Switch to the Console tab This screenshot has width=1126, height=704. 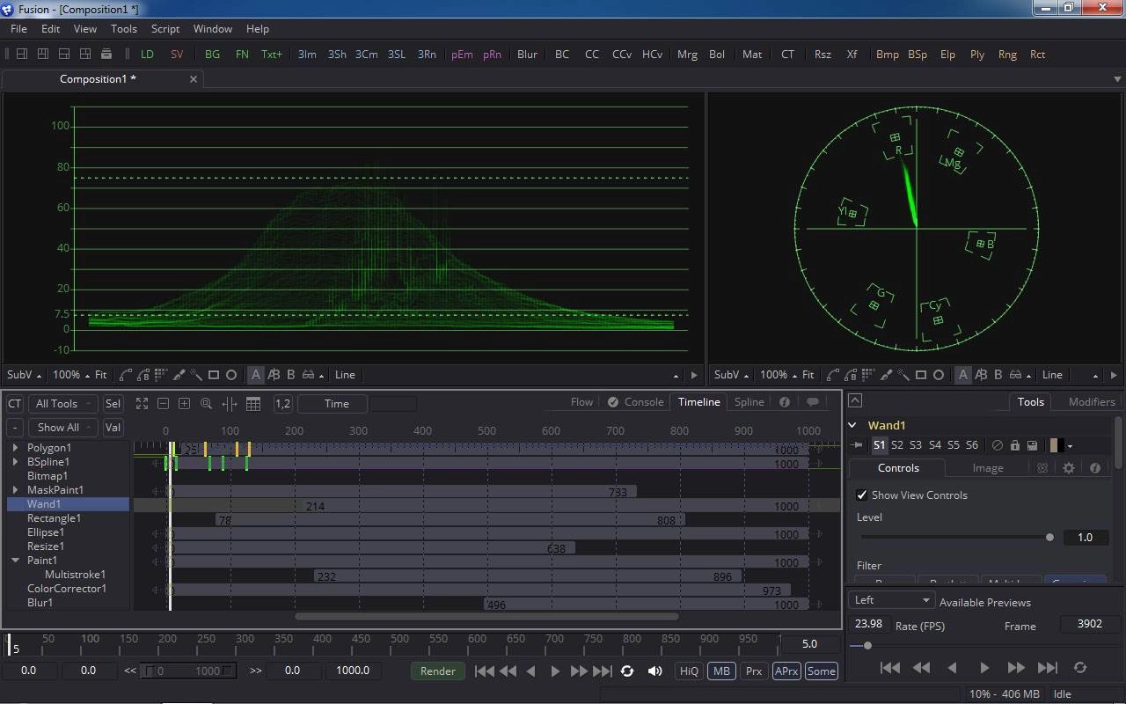(x=635, y=401)
